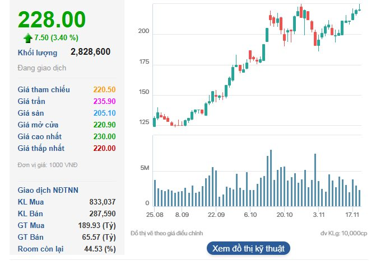
Task: Click the Giá sàn value 205.10
Action: tap(104, 113)
